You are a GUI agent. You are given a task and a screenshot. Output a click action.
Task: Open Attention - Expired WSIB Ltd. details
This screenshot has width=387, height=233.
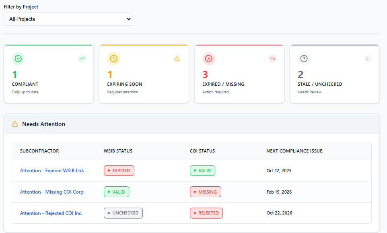[52, 170]
